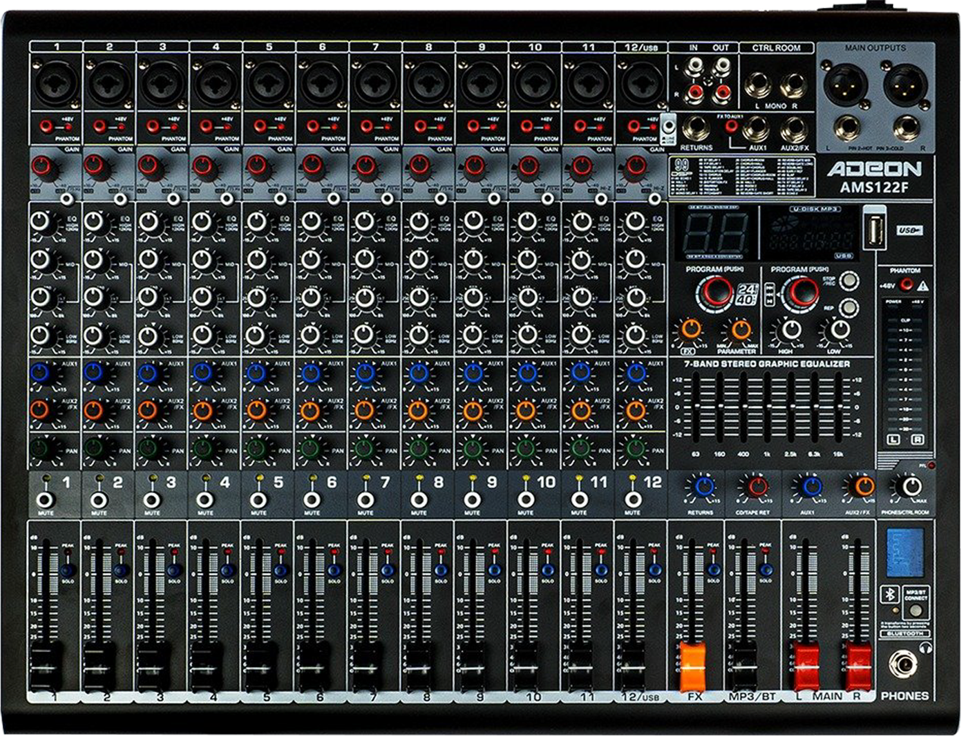Click the channel 10 orange AUX2/FX knob
961x736 pixels.
526,410
